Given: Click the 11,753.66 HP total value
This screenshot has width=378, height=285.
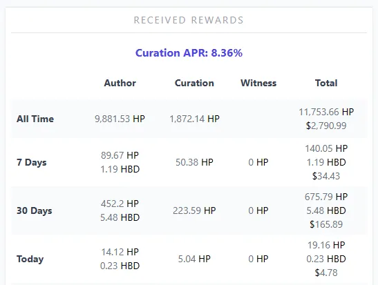Looking at the screenshot, I should (x=326, y=112).
